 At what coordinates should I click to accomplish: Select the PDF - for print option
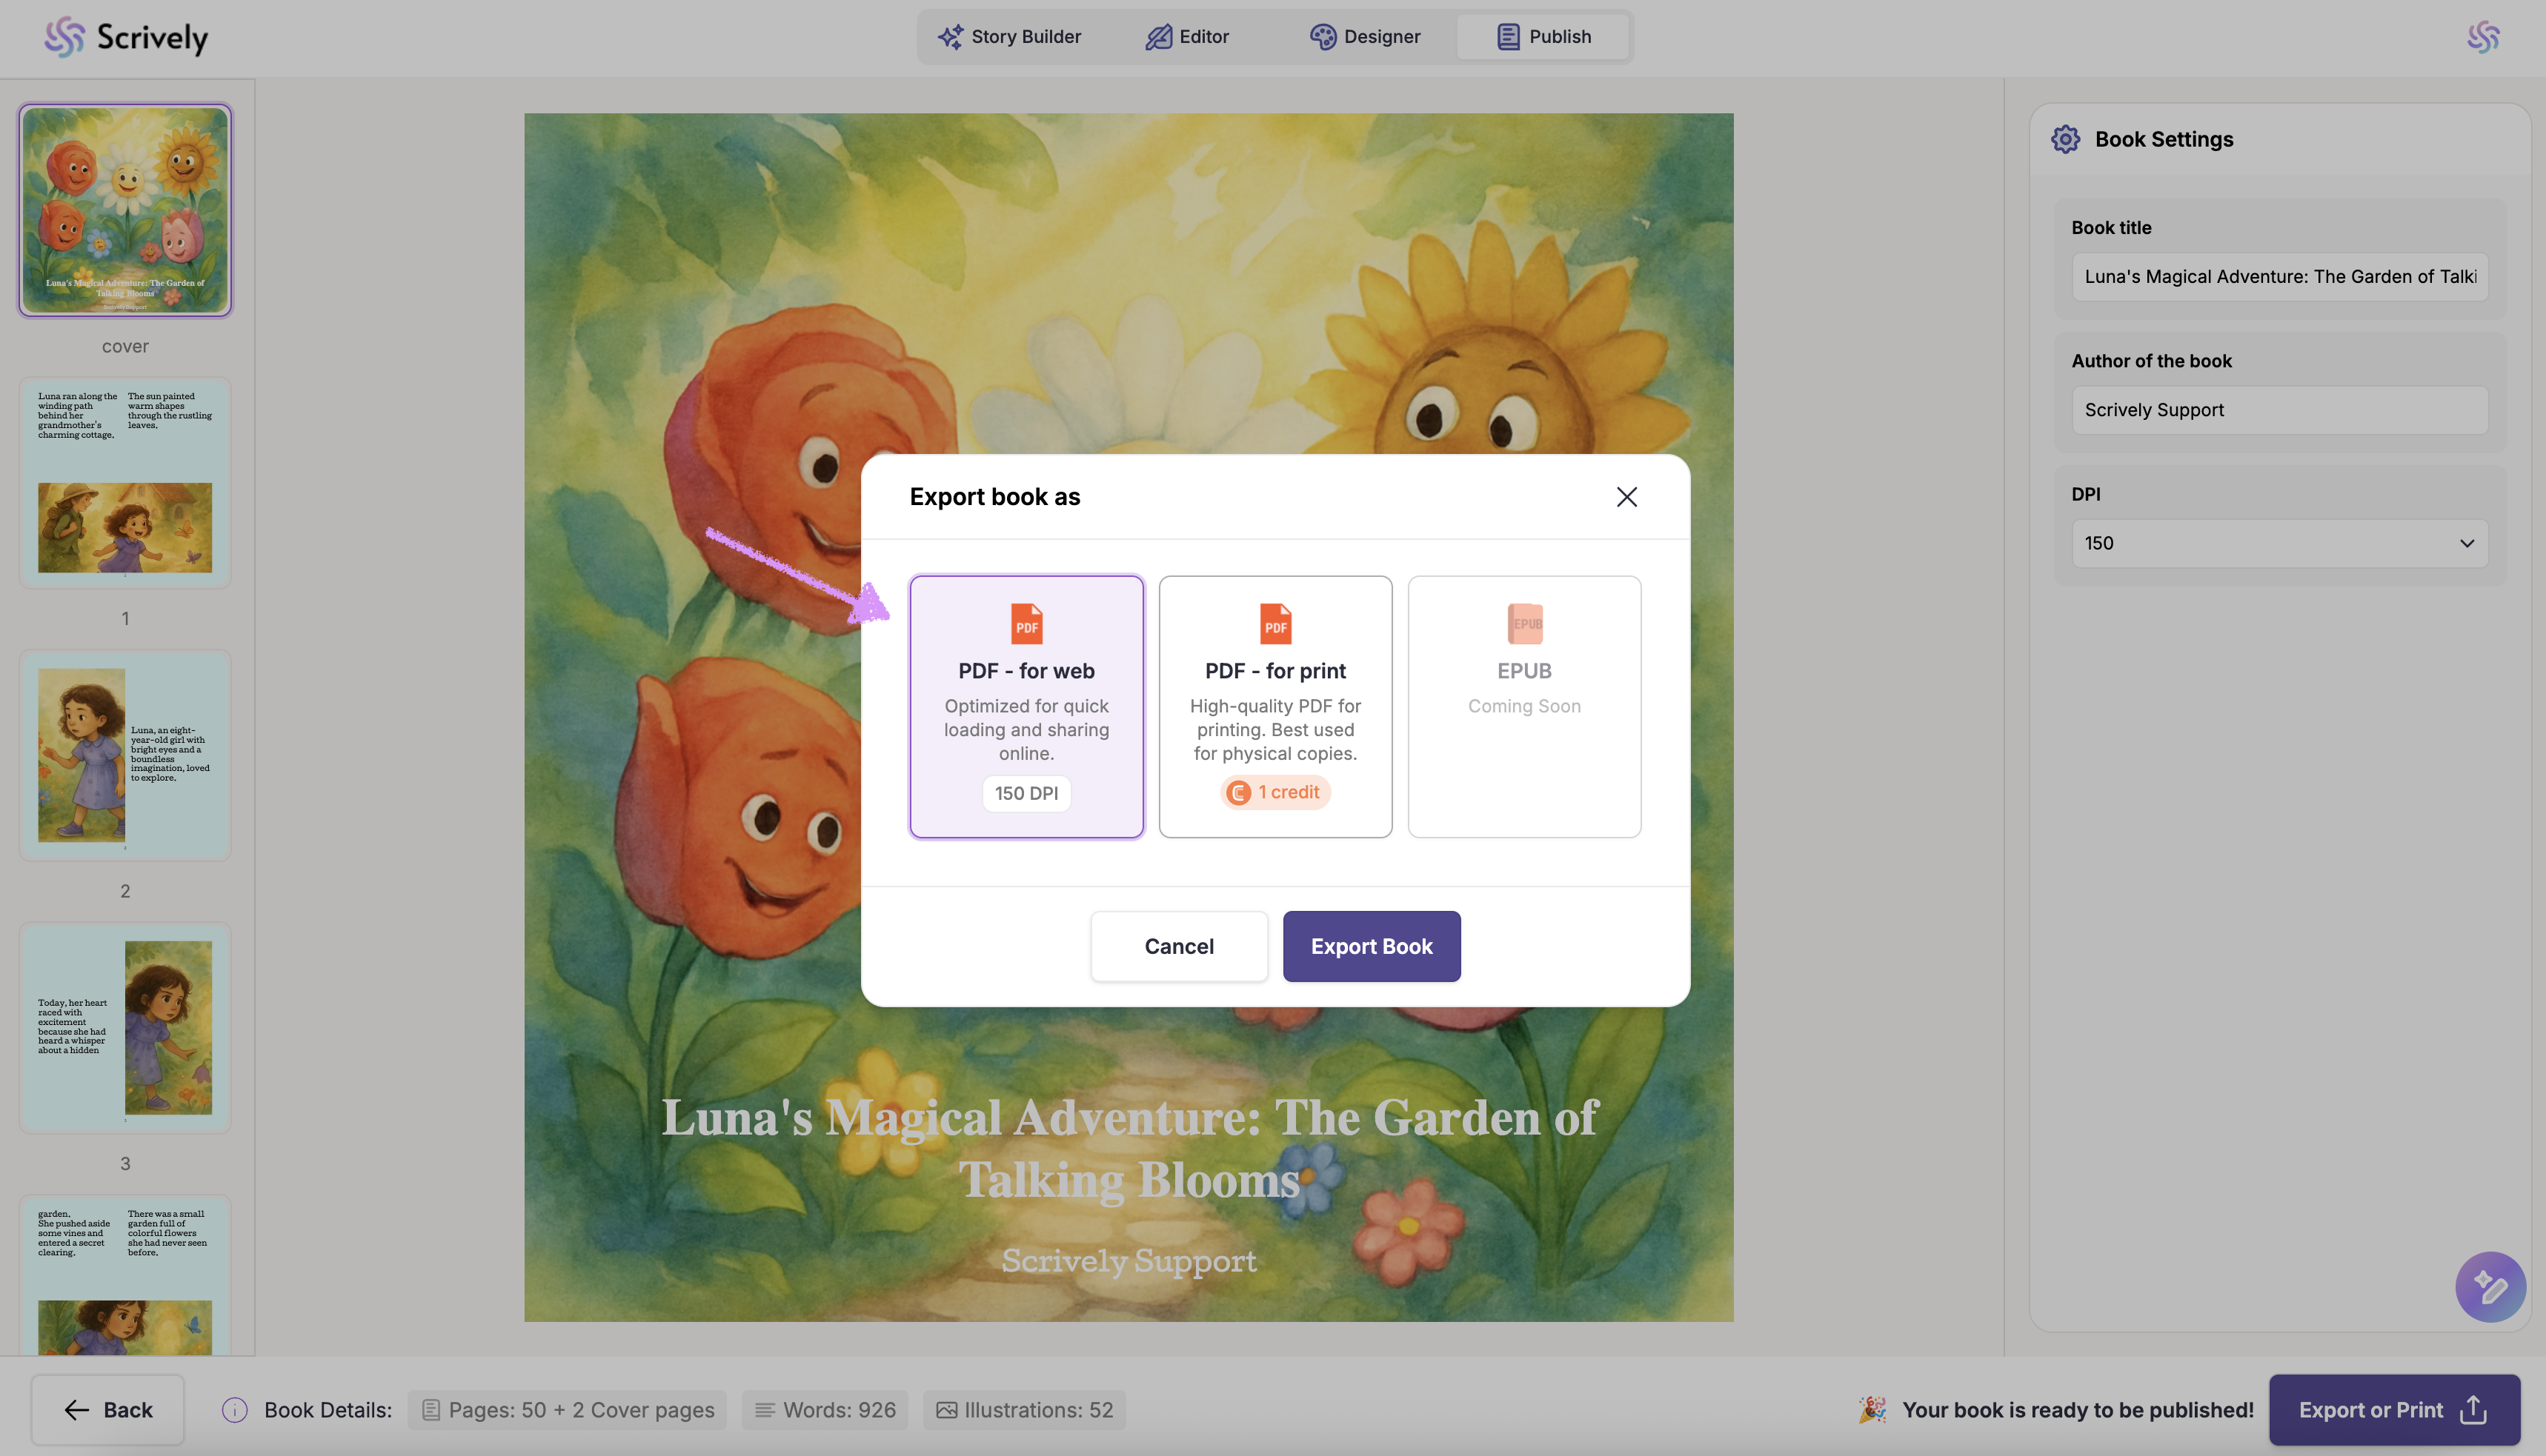coord(1275,706)
